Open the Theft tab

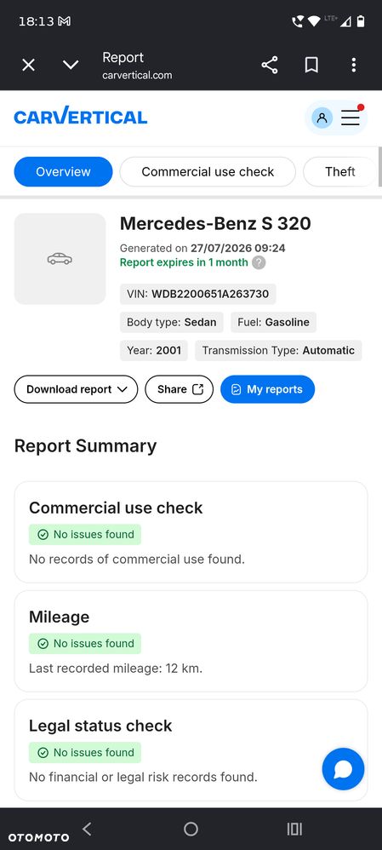pyautogui.click(x=339, y=172)
